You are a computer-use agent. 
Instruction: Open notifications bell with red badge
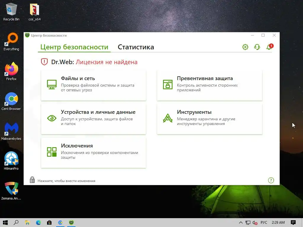(270, 47)
